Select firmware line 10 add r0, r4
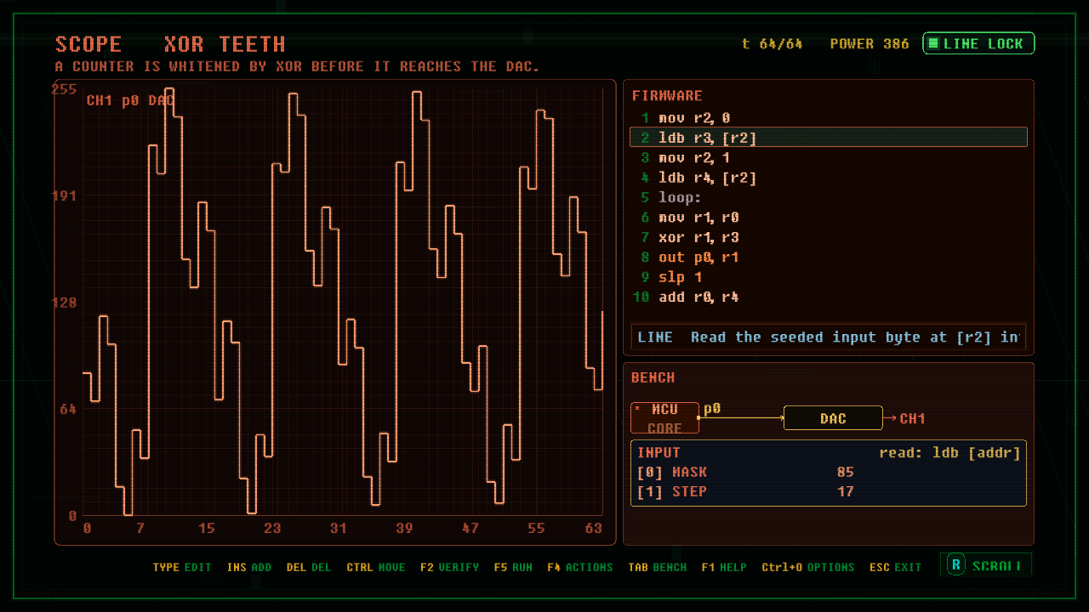The width and height of the screenshot is (1089, 612). click(x=828, y=297)
